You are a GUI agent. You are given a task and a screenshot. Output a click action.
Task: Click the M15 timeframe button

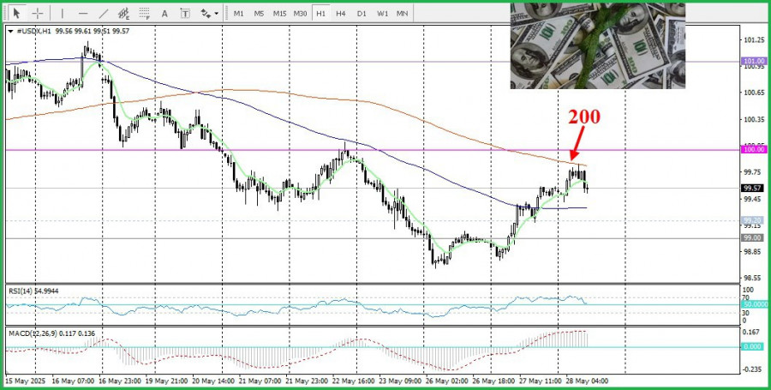point(279,14)
